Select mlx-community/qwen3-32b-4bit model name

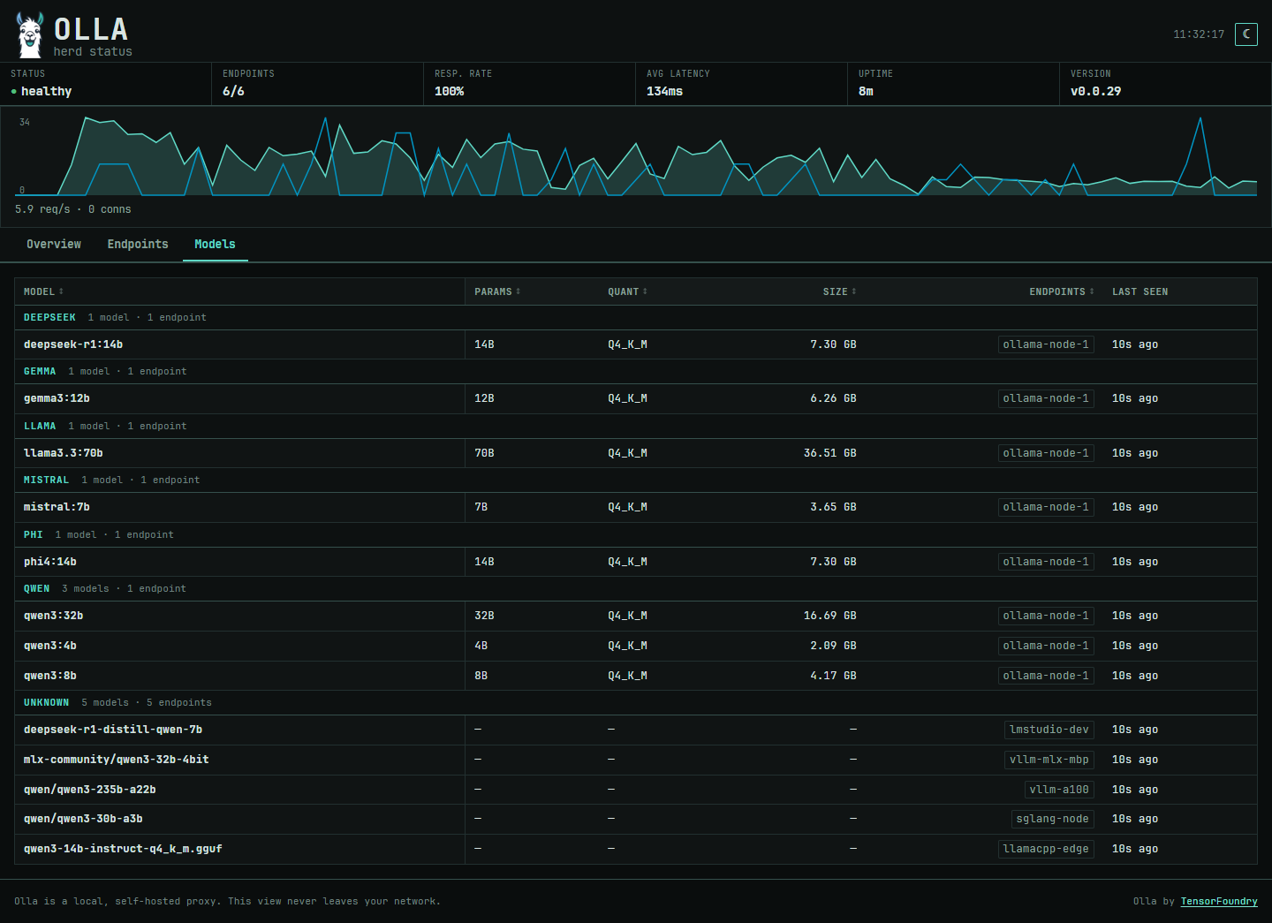tap(117, 760)
